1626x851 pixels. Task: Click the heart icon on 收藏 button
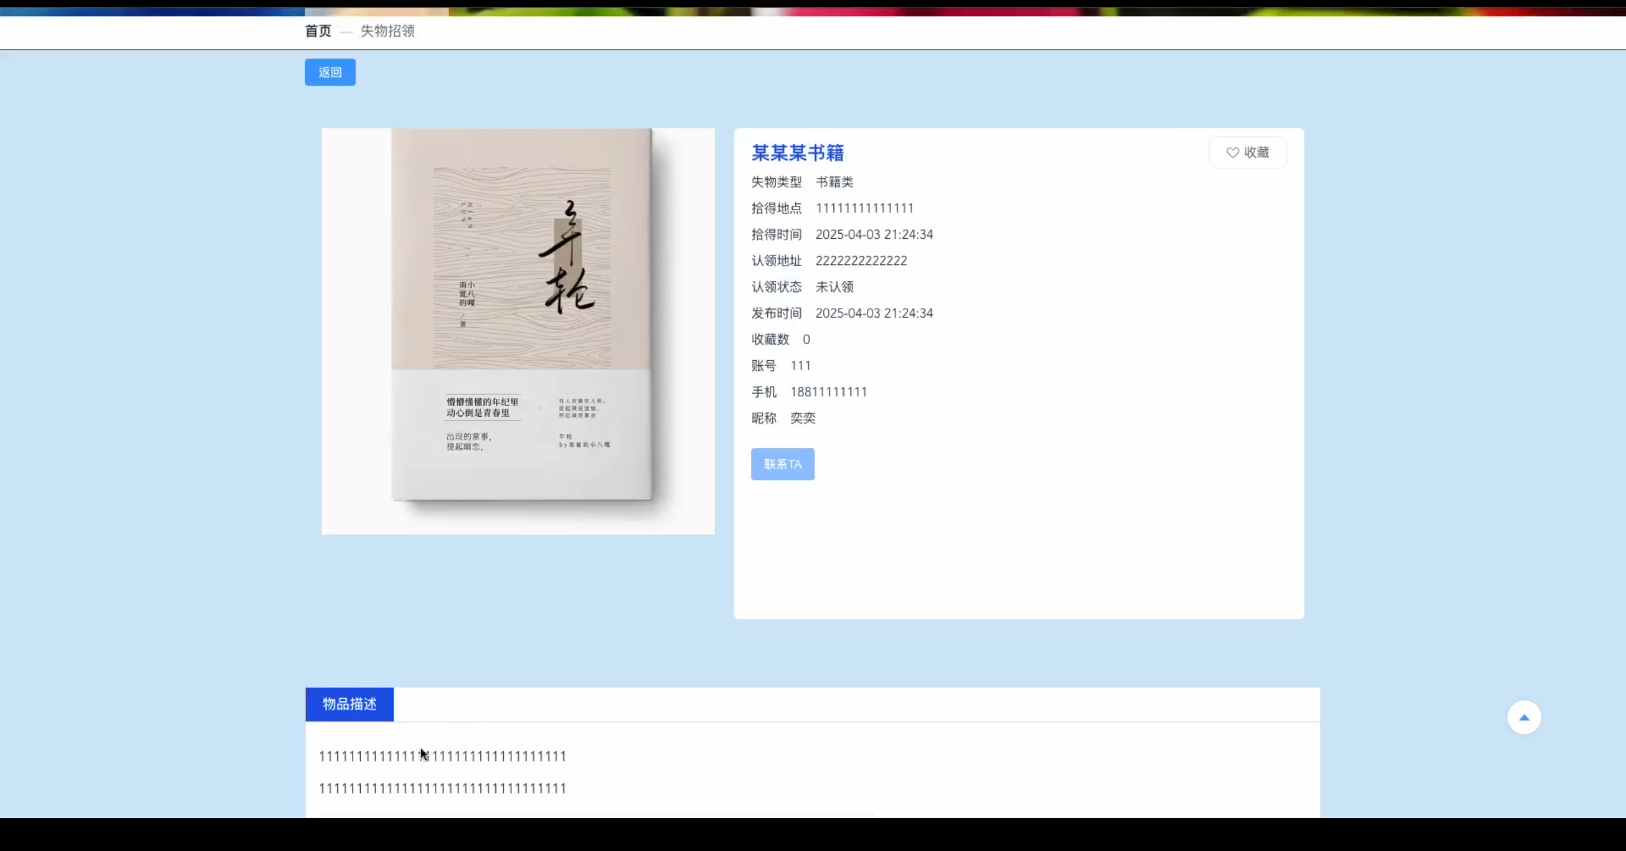point(1232,152)
